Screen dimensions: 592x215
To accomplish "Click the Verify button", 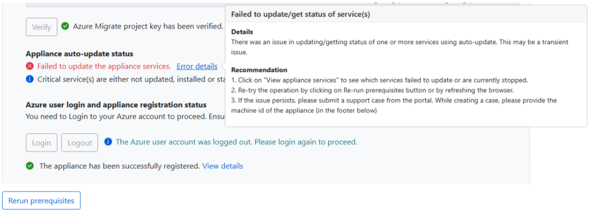I will [41, 27].
